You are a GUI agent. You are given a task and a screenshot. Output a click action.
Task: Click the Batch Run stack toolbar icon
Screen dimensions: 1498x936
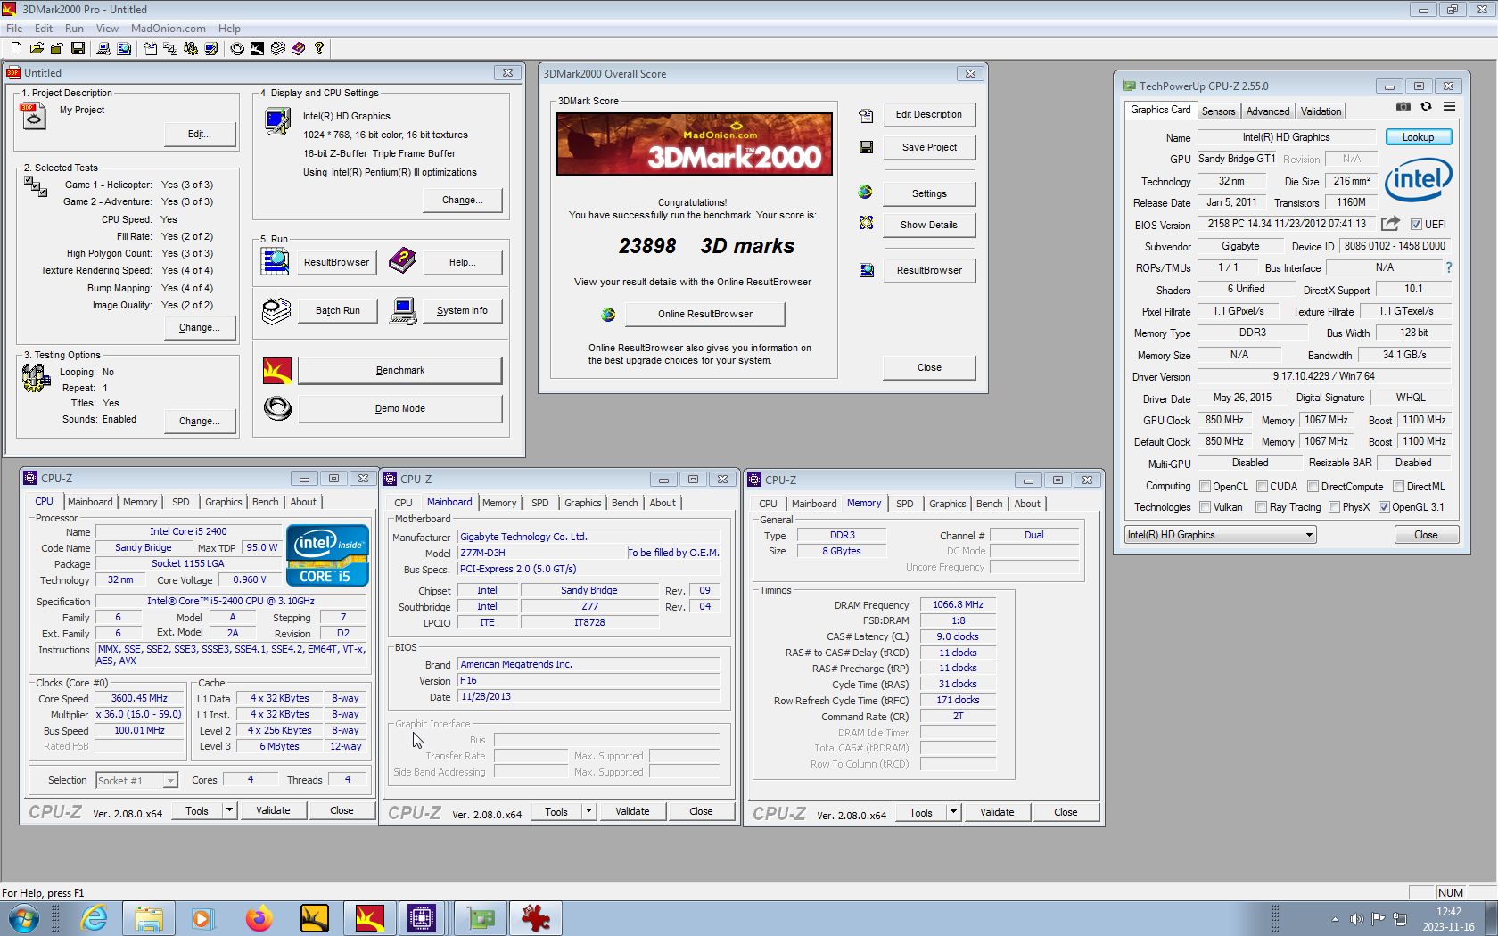click(277, 48)
